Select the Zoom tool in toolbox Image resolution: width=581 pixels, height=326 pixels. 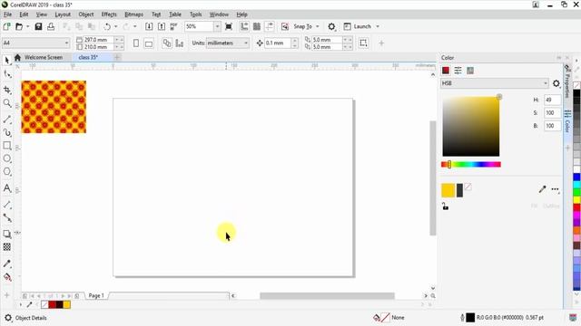7,103
